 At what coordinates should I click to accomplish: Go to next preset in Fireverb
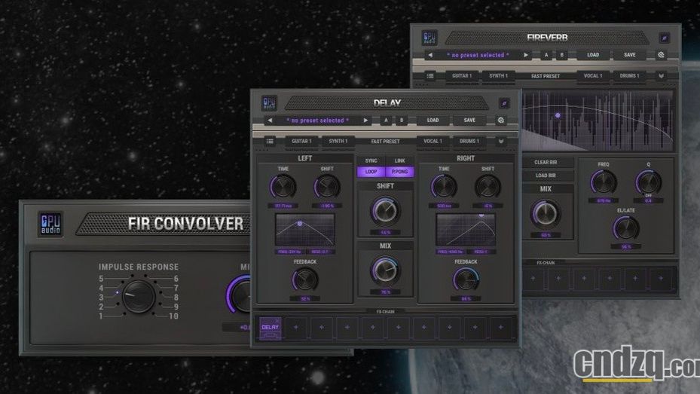526,55
